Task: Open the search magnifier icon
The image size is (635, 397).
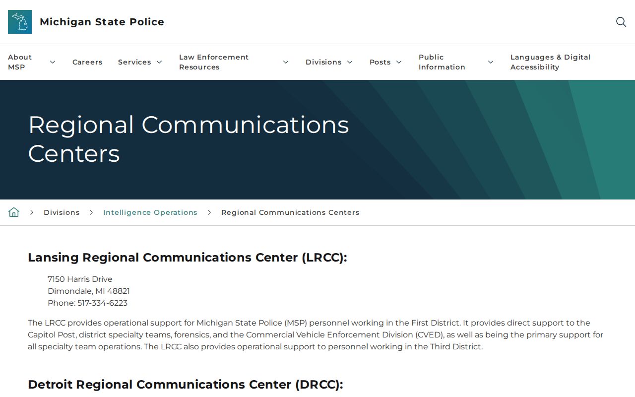Action: (621, 22)
